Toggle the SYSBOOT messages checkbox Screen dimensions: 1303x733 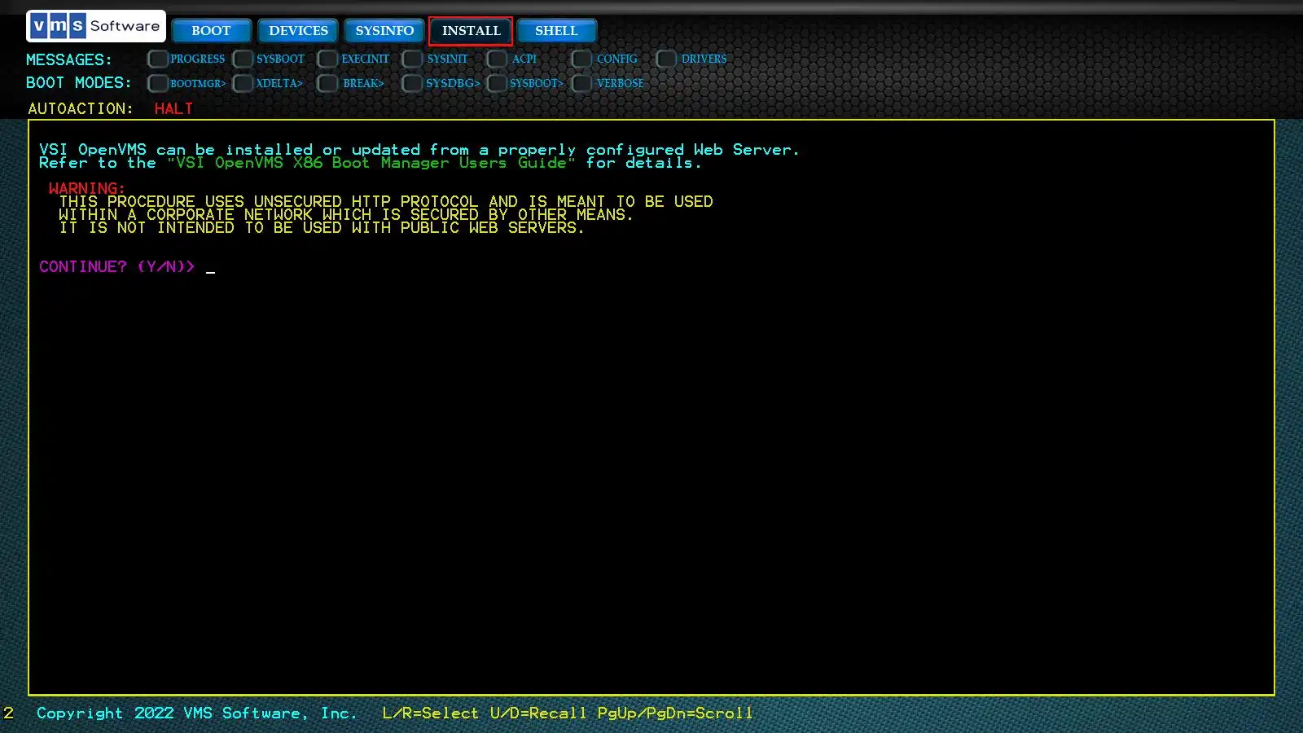tap(243, 59)
